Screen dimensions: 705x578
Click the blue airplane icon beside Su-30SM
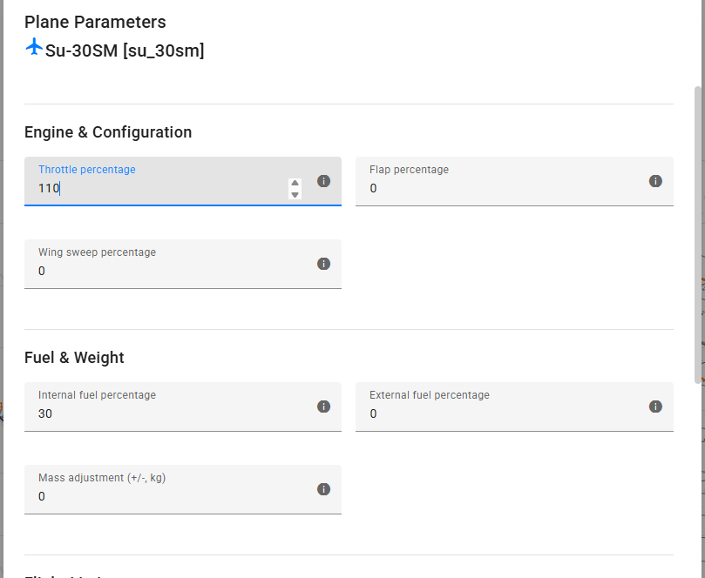tap(34, 47)
